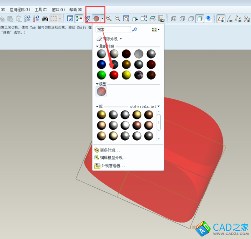Image resolution: width=251 pixels, height=239 pixels.
Task: Click the zoom out magnifier icon
Action: tap(118, 18)
